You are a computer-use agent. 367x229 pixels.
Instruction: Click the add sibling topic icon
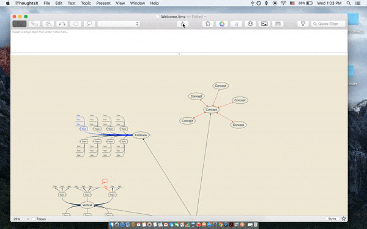pyautogui.click(x=48, y=24)
